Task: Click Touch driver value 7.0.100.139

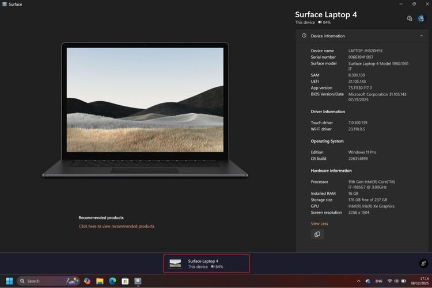Action: tap(358, 122)
